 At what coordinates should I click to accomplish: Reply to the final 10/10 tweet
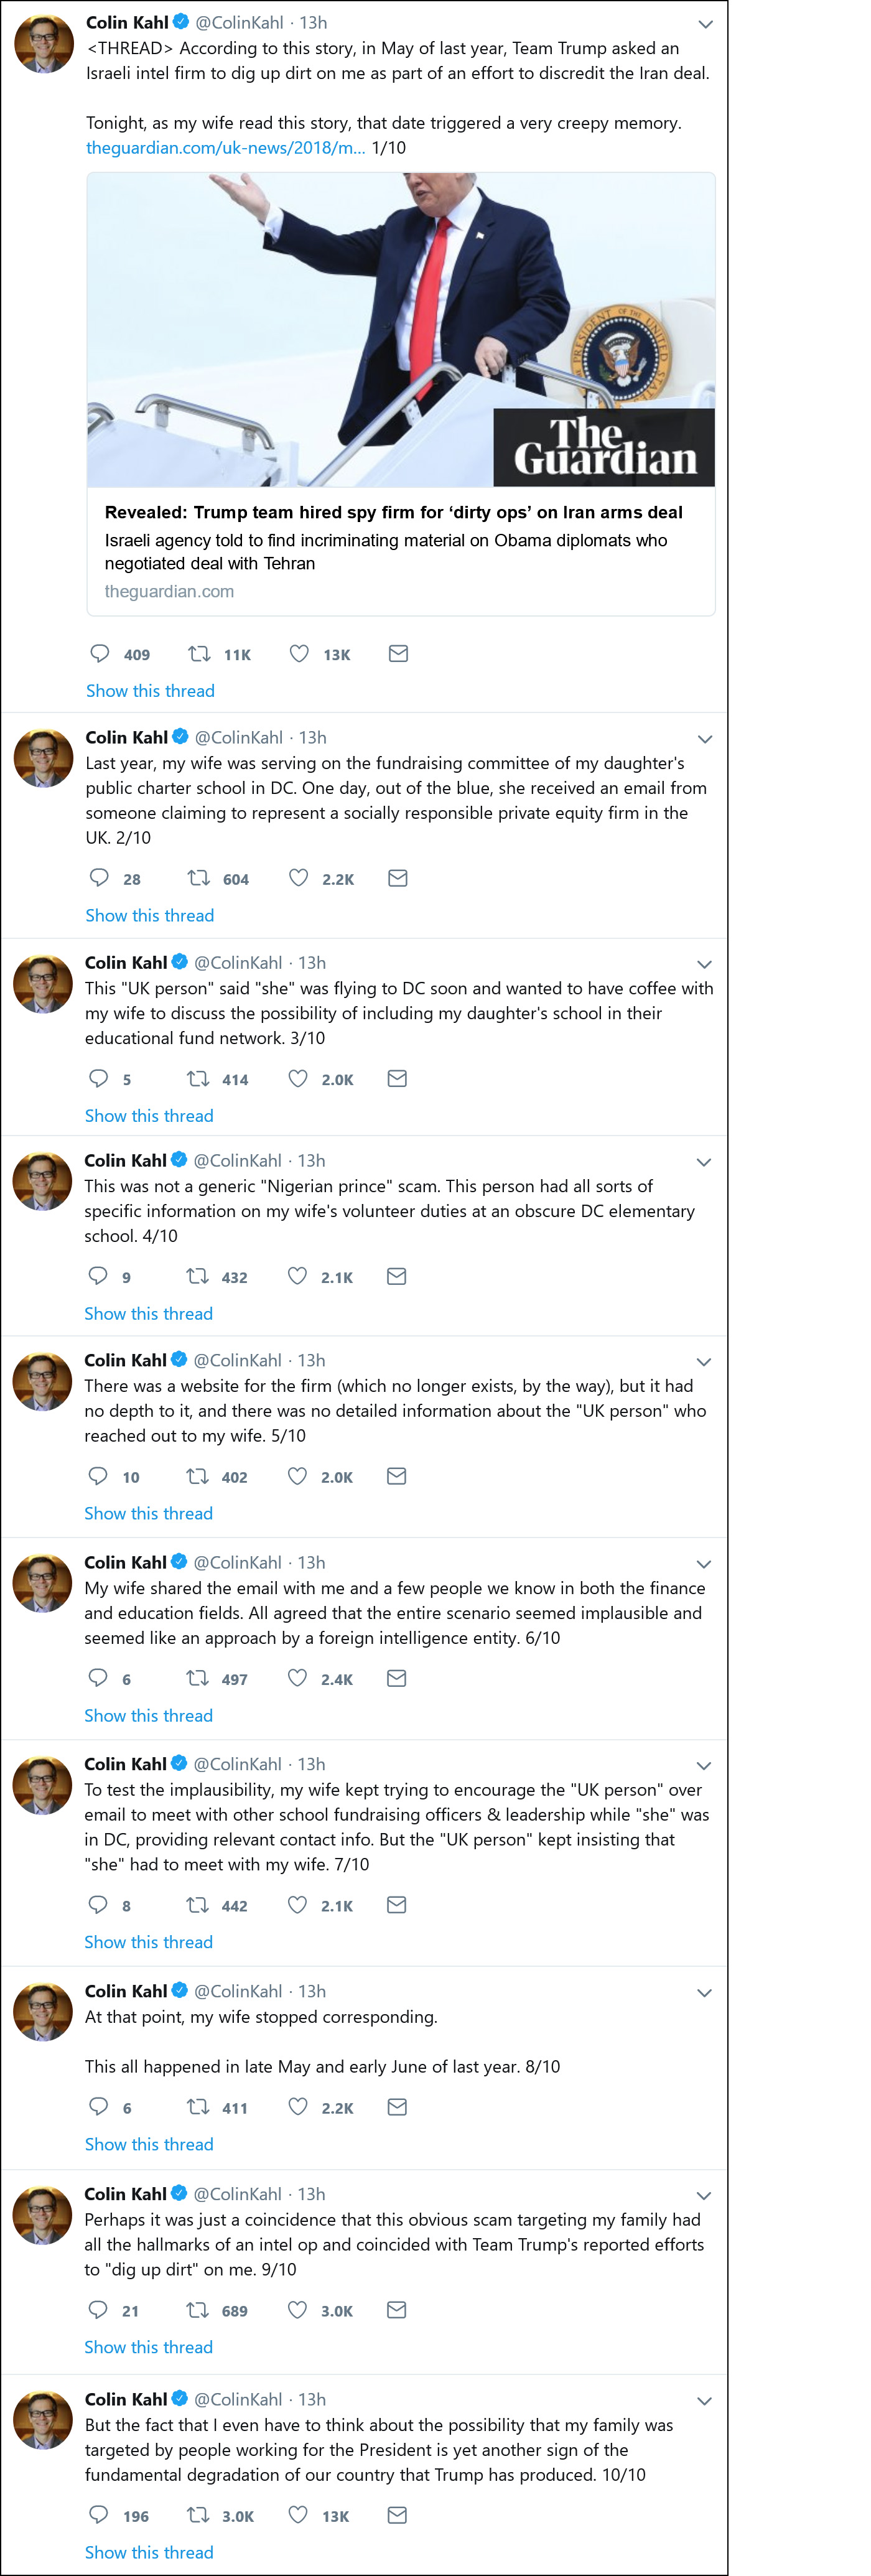(99, 2514)
